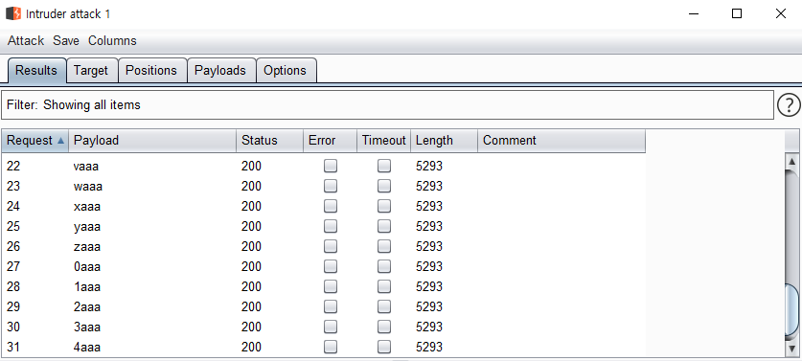Sort by the Length column header
The width and height of the screenshot is (802, 361).
click(444, 141)
